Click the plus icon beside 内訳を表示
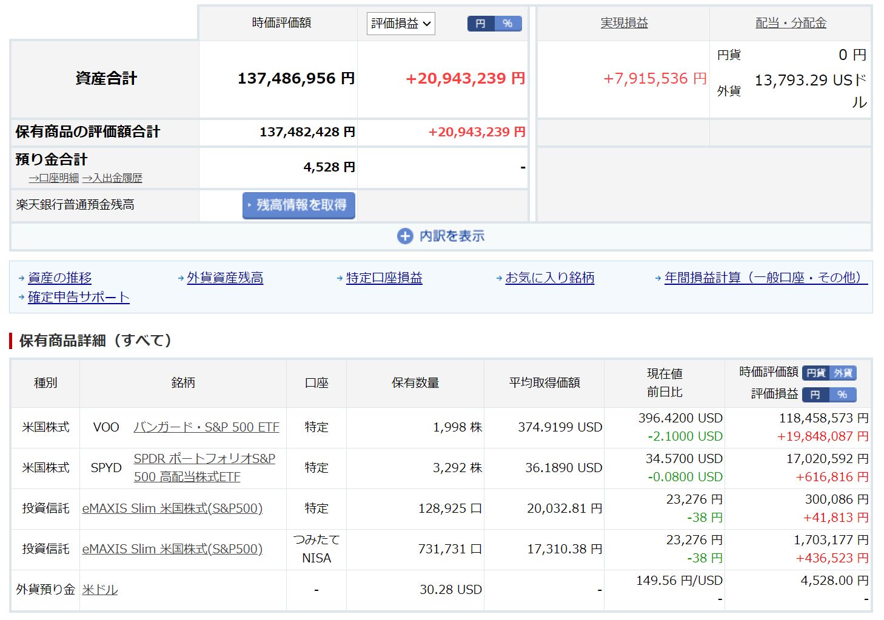The width and height of the screenshot is (884, 620). 404,236
